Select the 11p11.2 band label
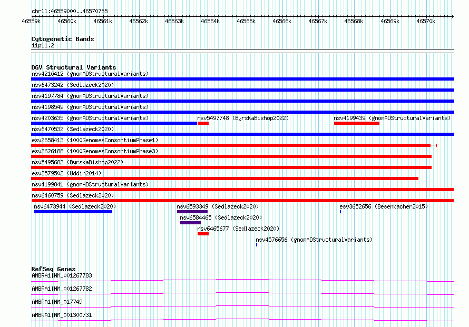Screen dimensions: 469x327 tap(43, 45)
